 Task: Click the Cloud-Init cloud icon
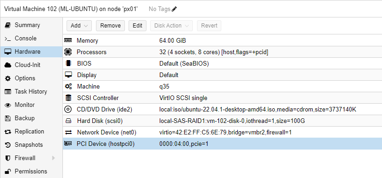(8, 65)
